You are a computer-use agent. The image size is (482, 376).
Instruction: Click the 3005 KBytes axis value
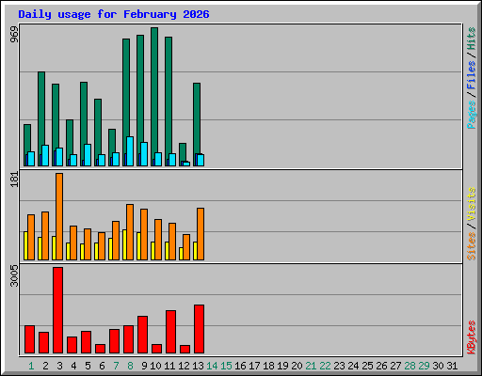coord(14,275)
